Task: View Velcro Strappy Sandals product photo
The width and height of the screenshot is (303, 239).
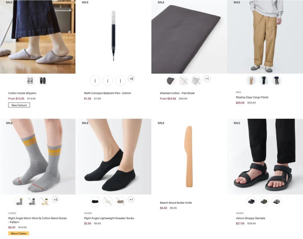Action: click(265, 157)
